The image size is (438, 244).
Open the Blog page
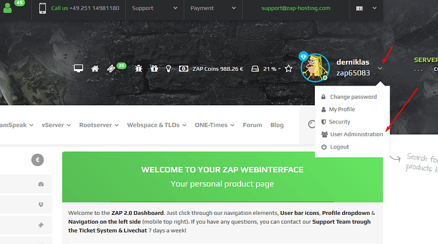click(277, 125)
